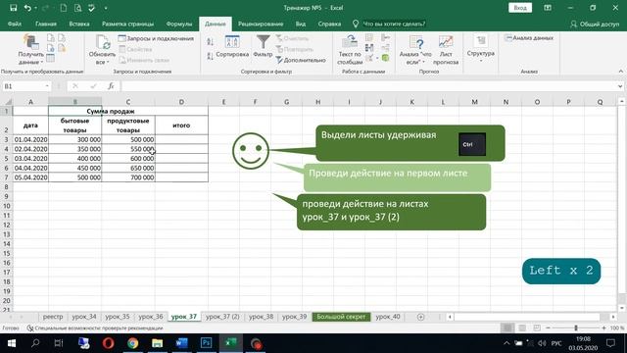
Task: Collapse the ribbon with the chevron
Action: click(x=620, y=72)
